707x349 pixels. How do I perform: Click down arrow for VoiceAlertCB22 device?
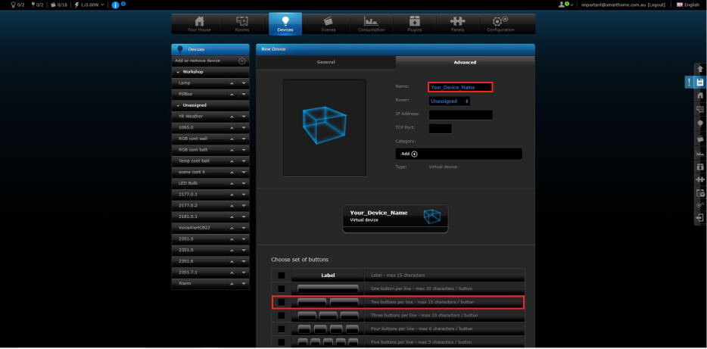tap(244, 228)
